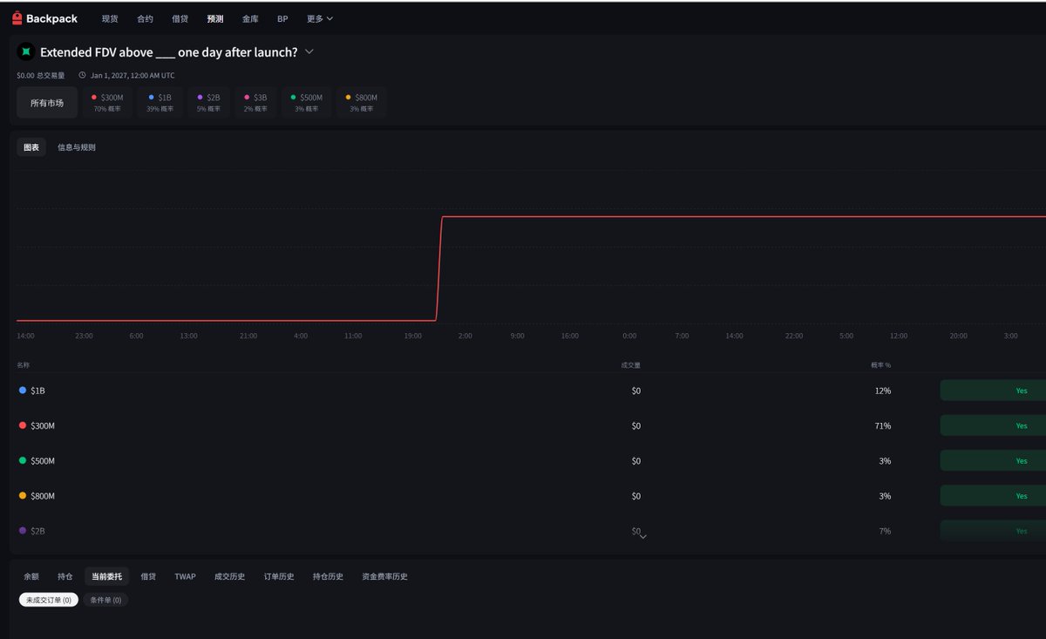Select the $800M 3% market chip
Image resolution: width=1046 pixels, height=639 pixels.
362,103
